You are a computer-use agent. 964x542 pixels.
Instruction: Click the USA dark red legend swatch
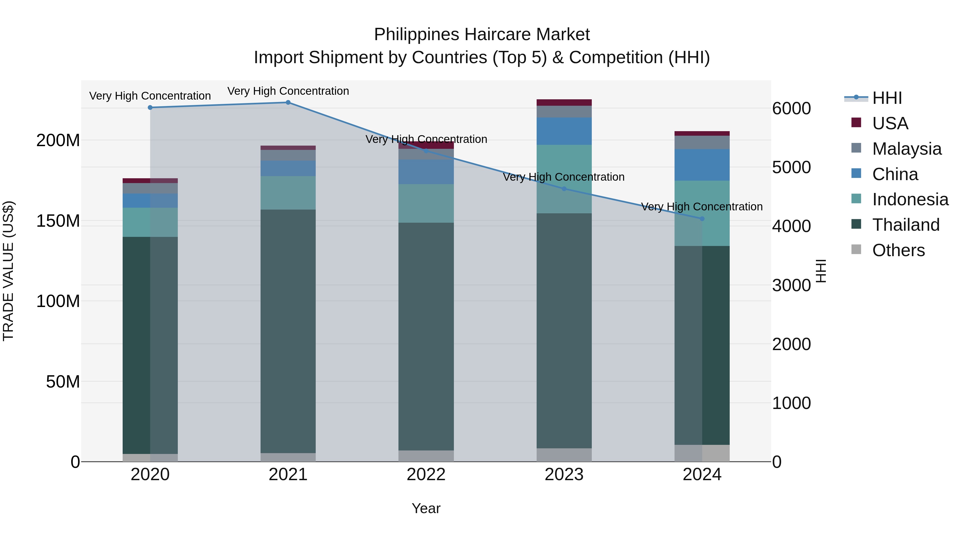856,122
